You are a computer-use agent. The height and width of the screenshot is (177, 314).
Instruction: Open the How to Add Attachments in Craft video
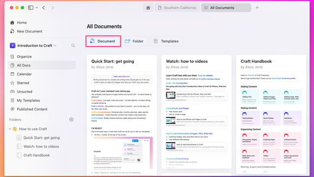(x=196, y=147)
